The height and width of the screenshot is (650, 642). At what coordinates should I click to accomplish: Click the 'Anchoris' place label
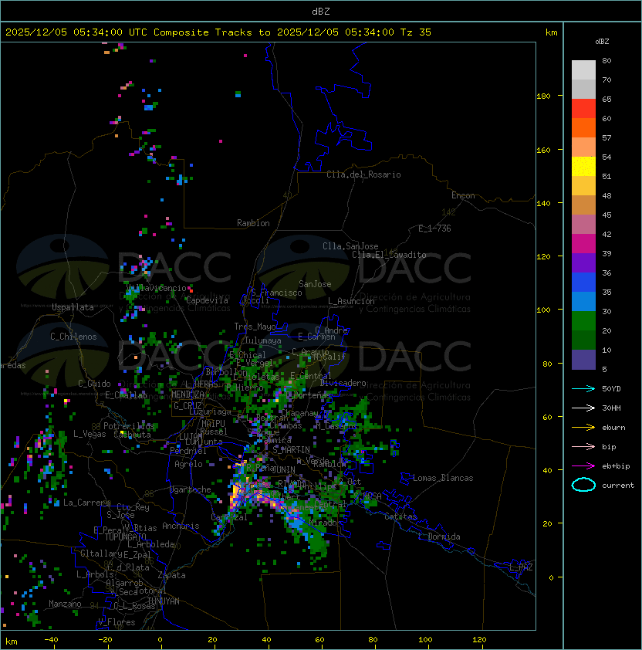(181, 526)
